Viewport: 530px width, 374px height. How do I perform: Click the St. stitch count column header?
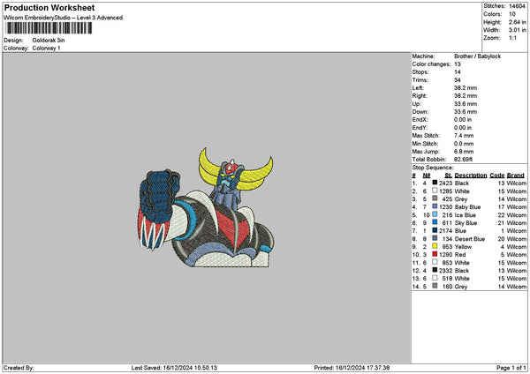[x=448, y=176]
